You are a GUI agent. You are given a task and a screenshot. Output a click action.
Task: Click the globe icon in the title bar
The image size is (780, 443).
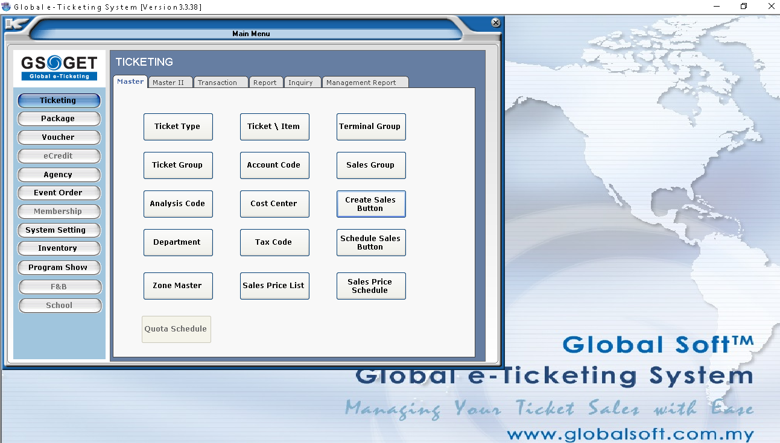[x=6, y=6]
